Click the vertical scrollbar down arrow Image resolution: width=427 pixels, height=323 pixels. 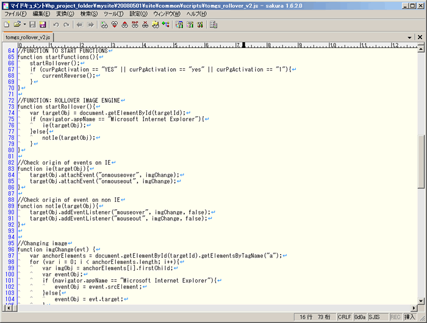(421, 299)
